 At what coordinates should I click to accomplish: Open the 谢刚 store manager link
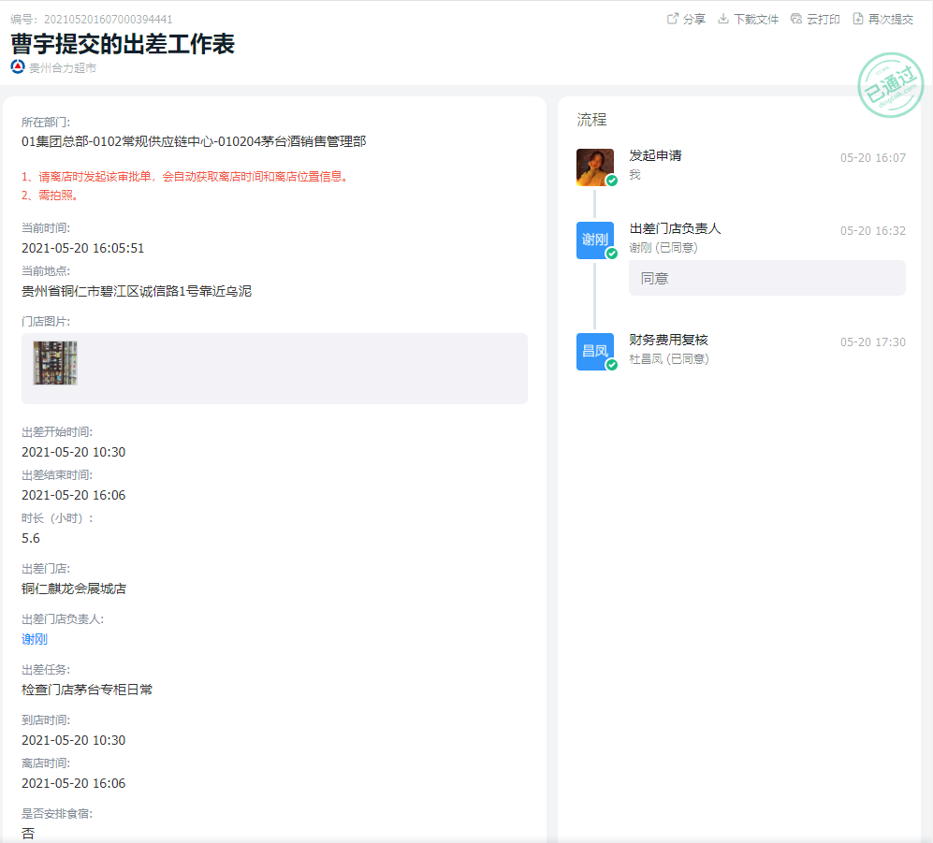(x=35, y=639)
